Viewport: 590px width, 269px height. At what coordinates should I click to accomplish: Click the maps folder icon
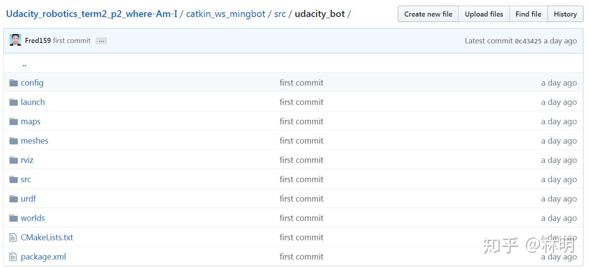pos(14,122)
